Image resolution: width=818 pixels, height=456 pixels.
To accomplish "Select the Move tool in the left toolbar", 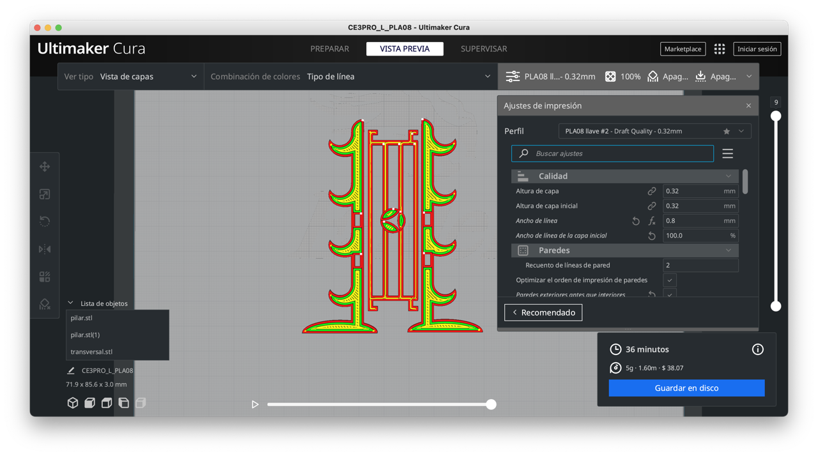I will [45, 167].
